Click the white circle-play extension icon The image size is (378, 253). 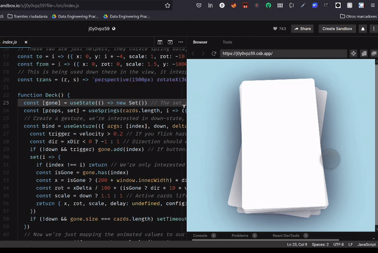[x=222, y=6]
